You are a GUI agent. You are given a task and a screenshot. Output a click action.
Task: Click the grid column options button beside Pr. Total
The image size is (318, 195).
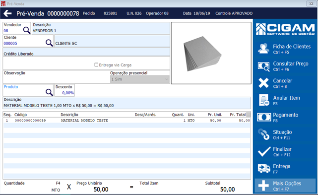point(248,115)
